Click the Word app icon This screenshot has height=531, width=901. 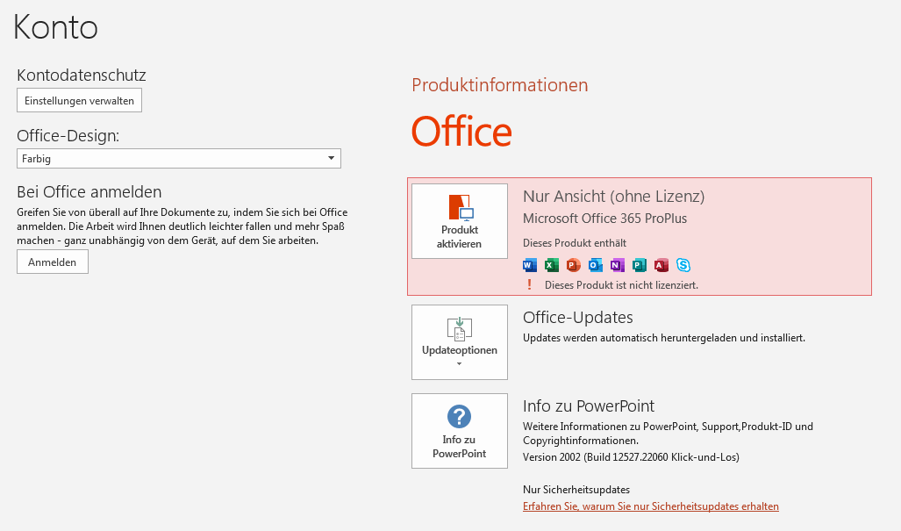530,265
